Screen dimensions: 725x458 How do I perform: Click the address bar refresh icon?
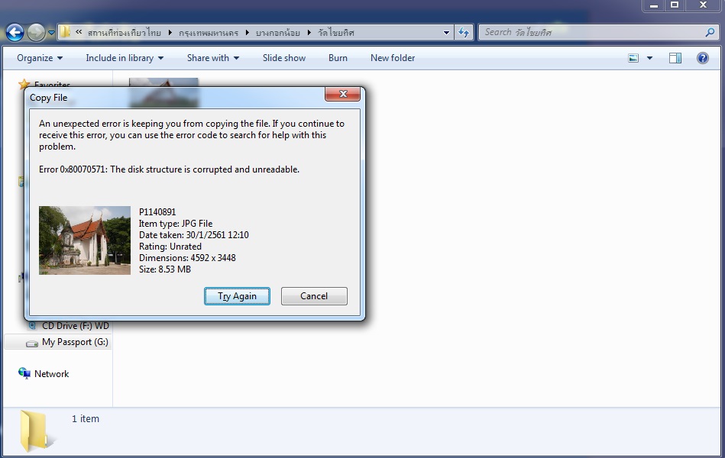[464, 32]
